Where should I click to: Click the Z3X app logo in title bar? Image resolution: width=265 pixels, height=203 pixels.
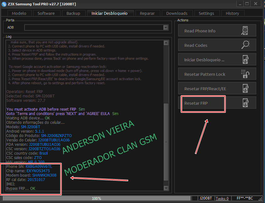pos(4,4)
